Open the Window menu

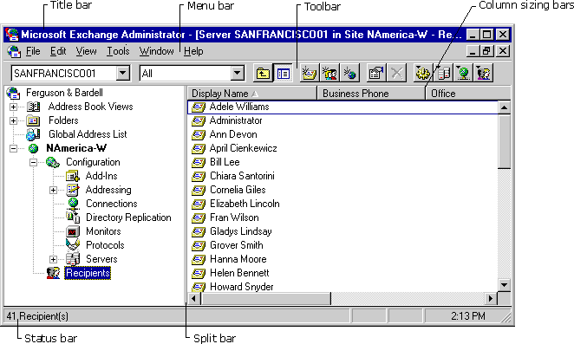[x=156, y=51]
